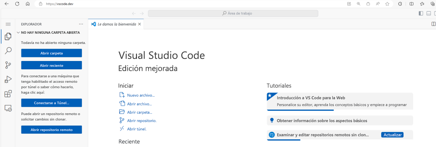The width and height of the screenshot is (436, 147).
Task: Refresh the browser page
Action: pos(17,4)
